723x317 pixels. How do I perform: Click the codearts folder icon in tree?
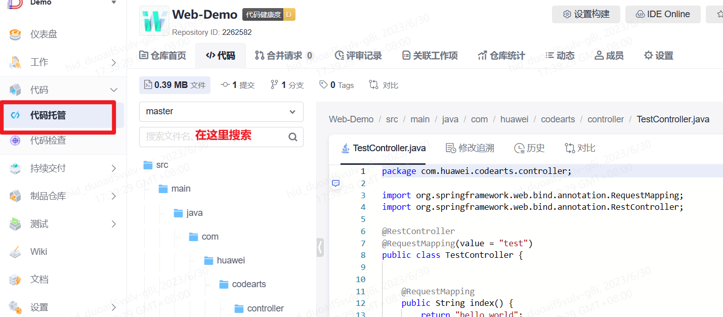click(x=224, y=284)
